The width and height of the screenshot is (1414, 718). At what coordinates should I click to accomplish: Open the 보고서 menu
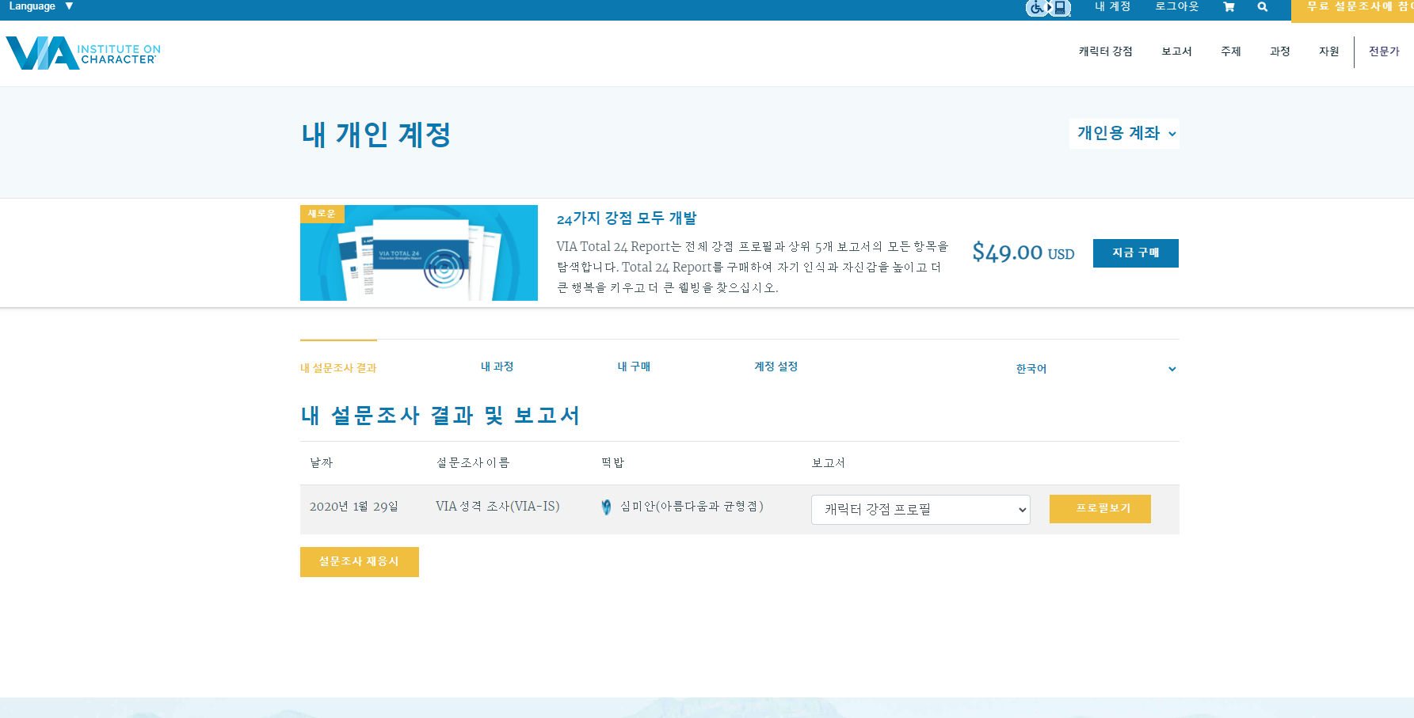point(1176,51)
